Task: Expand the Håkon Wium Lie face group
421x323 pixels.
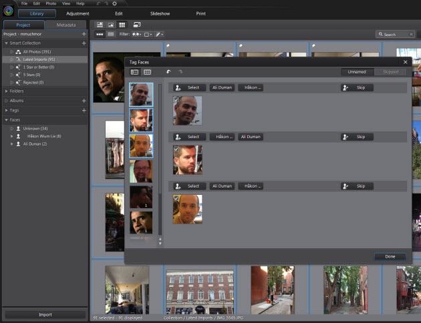Action: click(x=11, y=135)
